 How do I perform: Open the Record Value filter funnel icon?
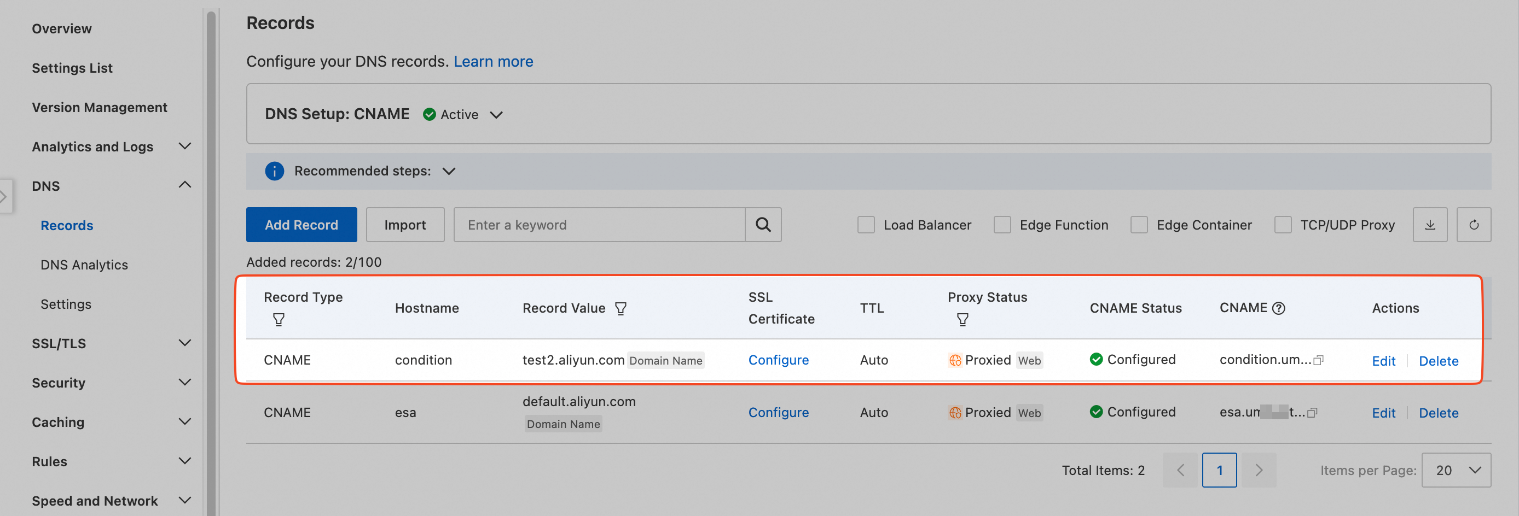point(621,308)
